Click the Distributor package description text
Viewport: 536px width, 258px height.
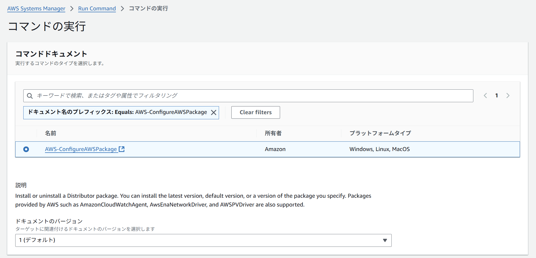193,200
